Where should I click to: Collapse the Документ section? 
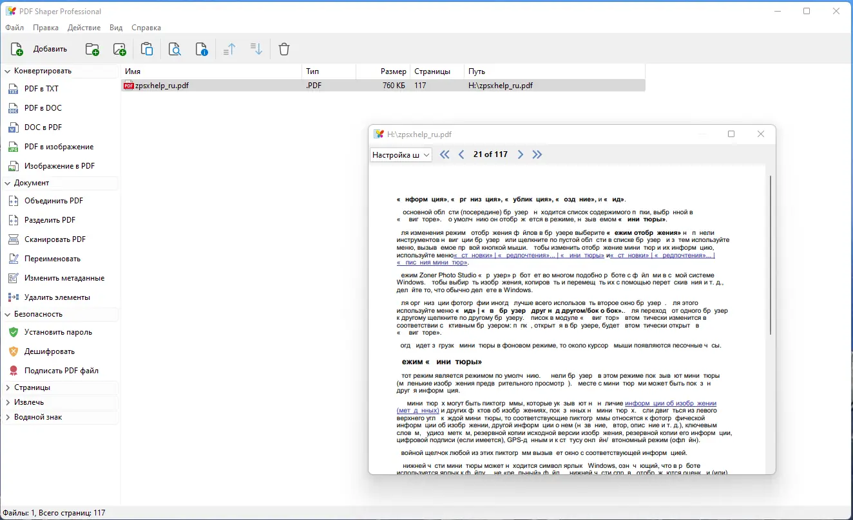tap(8, 183)
